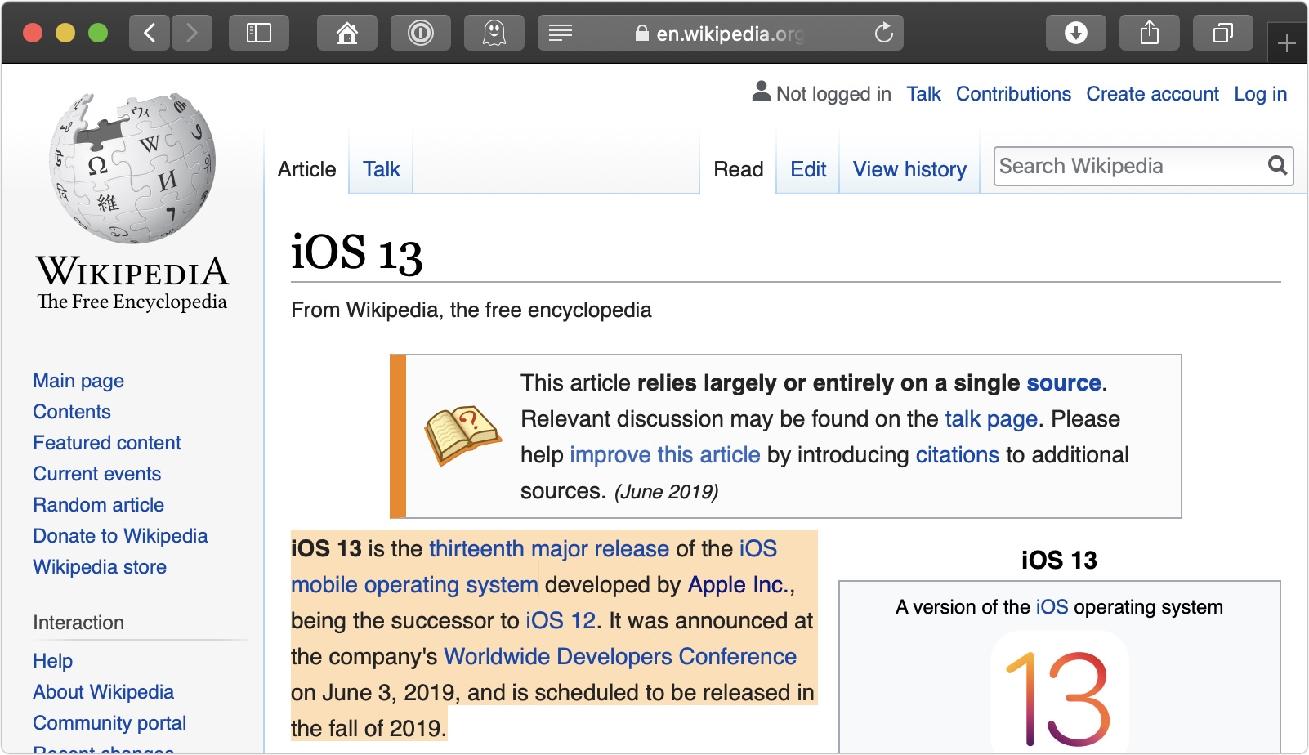Image resolution: width=1309 pixels, height=755 pixels.
Task: Open 'Worldwide Developers Conference' link
Action: click(620, 657)
